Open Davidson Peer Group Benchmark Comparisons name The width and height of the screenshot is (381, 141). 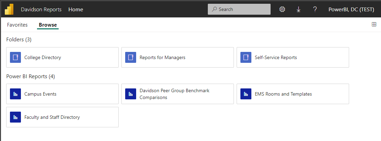pyautogui.click(x=175, y=94)
